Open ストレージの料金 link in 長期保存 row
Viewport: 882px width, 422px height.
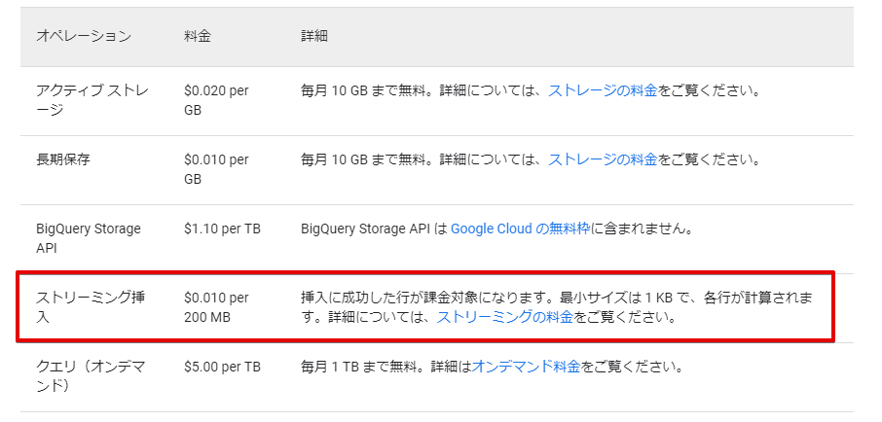(603, 159)
